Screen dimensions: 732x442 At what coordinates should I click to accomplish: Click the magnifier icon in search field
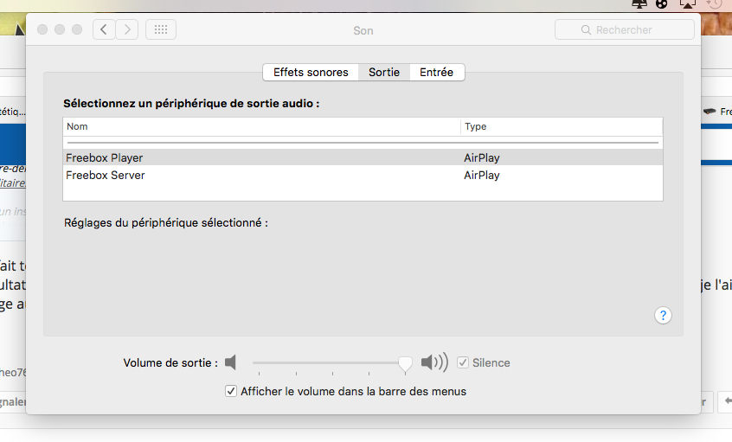(x=586, y=30)
